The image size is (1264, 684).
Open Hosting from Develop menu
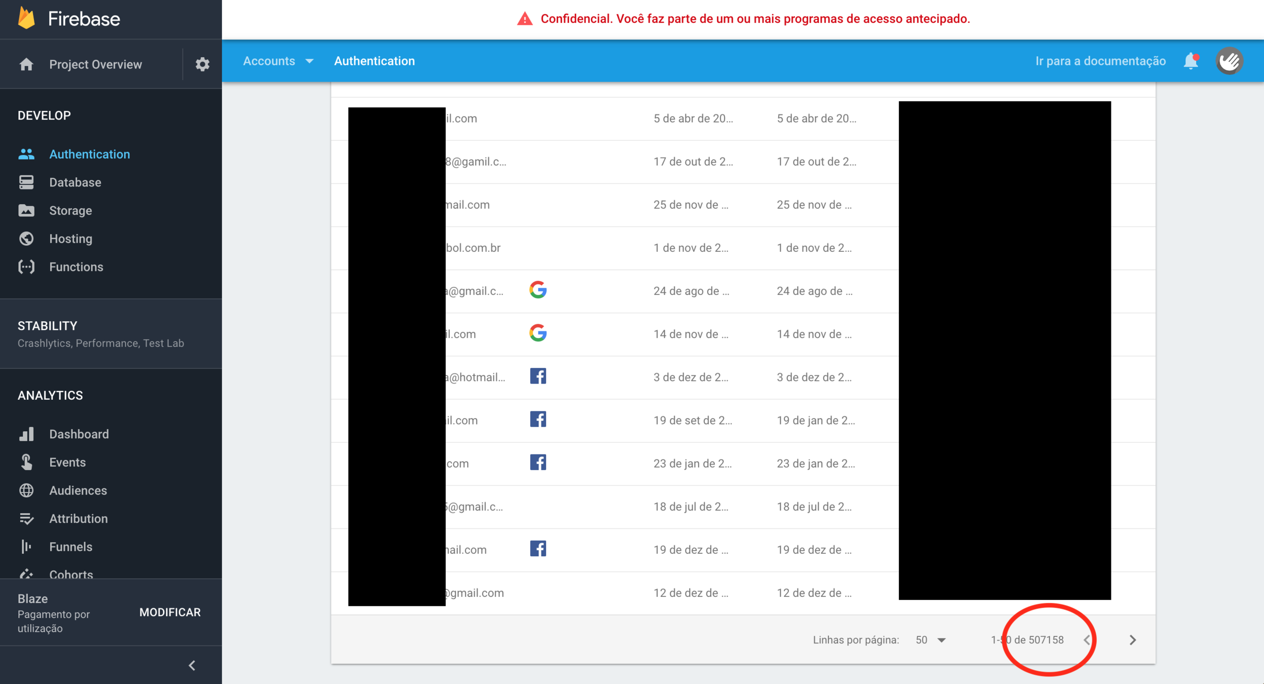[x=70, y=239]
